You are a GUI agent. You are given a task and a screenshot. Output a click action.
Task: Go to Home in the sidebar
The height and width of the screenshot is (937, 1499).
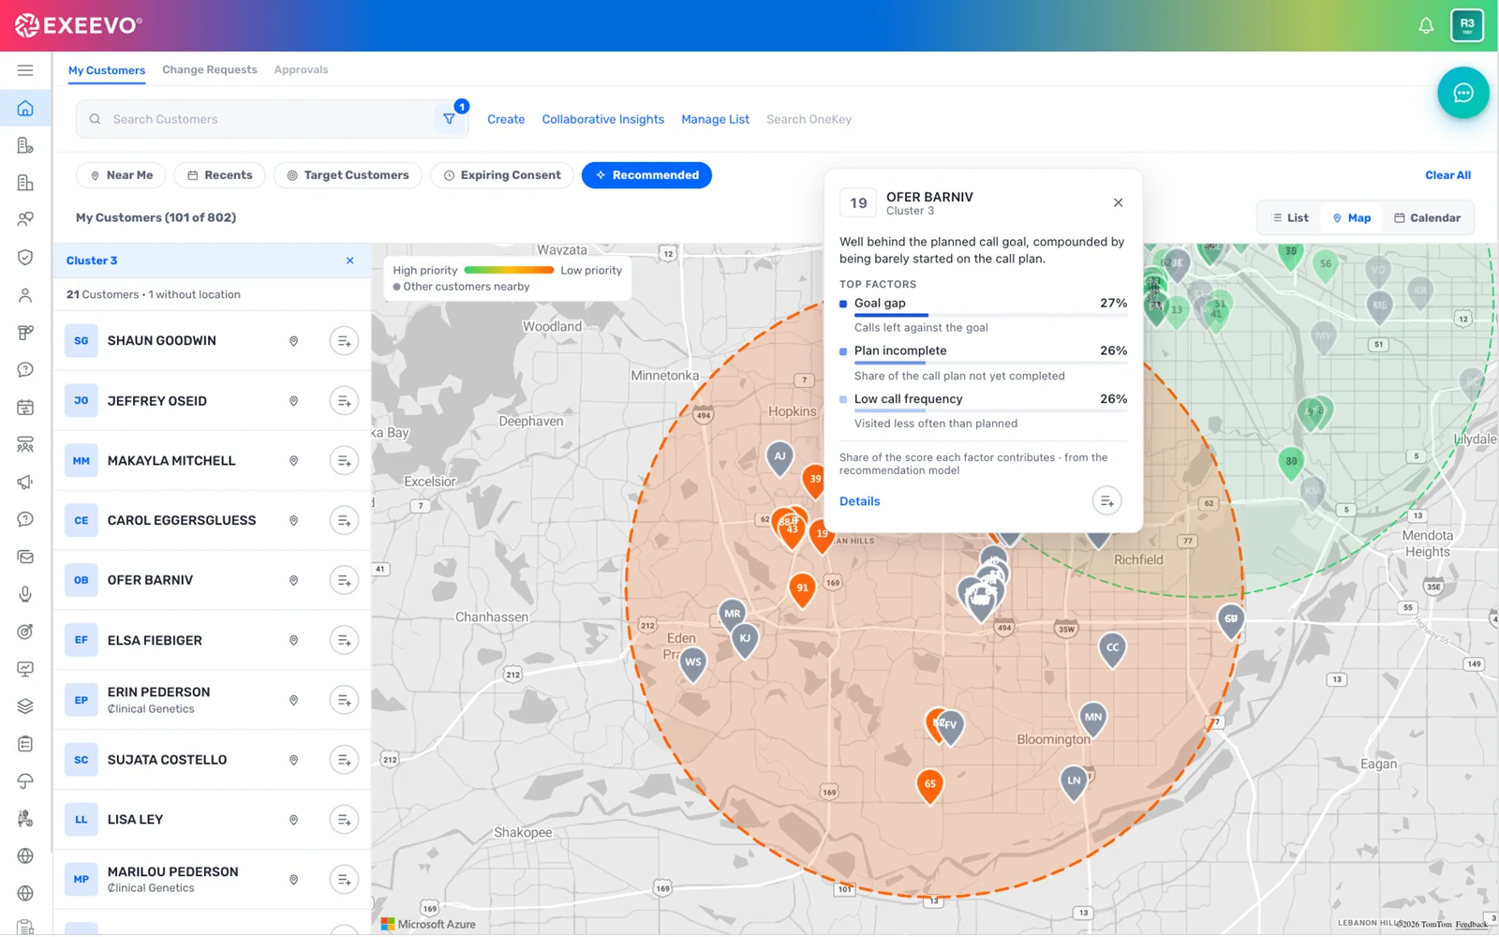[25, 108]
